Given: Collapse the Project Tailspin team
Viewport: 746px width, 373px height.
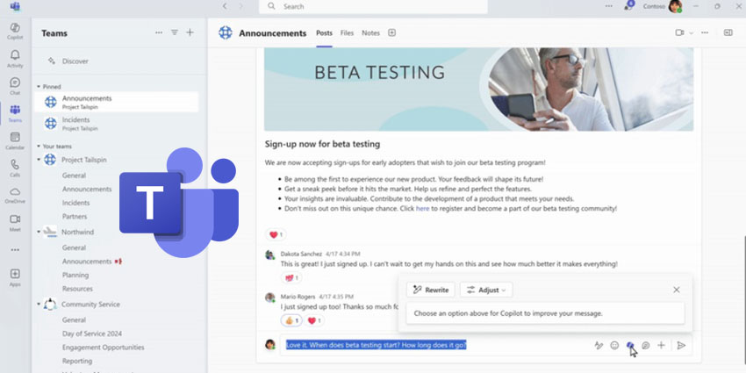Looking at the screenshot, I should coord(39,160).
